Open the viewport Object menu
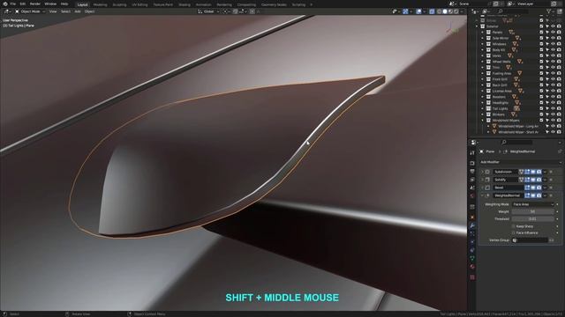Image resolution: width=565 pixels, height=317 pixels. (x=89, y=11)
